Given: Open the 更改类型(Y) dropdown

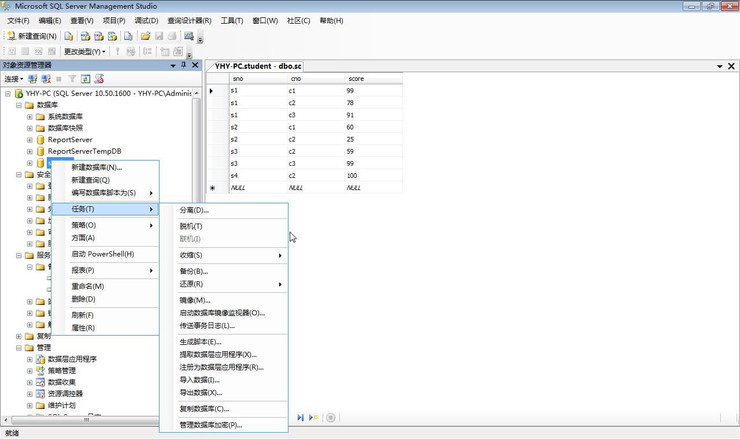Looking at the screenshot, I should coord(84,51).
